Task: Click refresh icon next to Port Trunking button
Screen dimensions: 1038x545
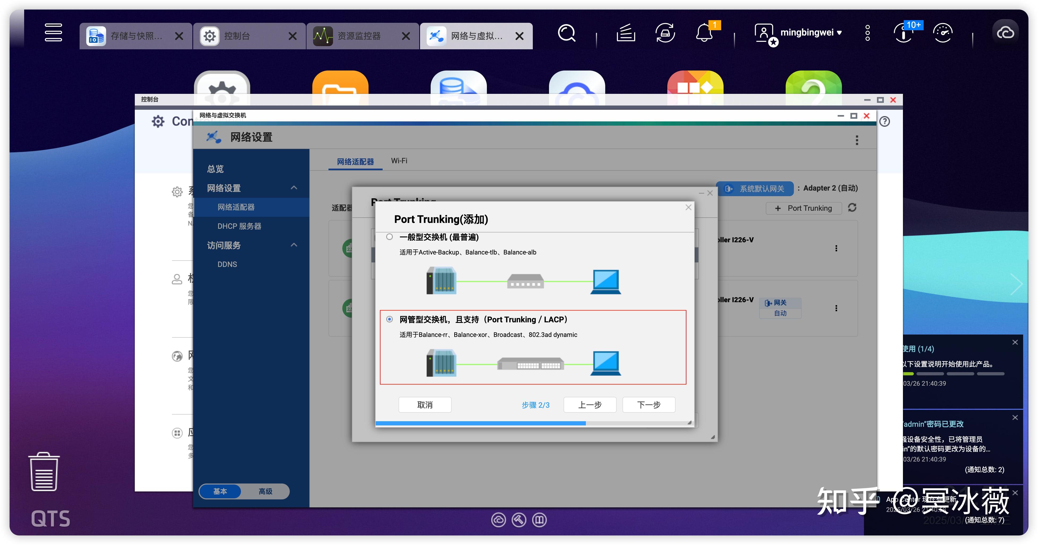Action: coord(852,208)
